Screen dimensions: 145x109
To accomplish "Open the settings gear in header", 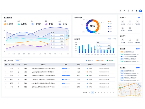I will (x=137, y=11).
